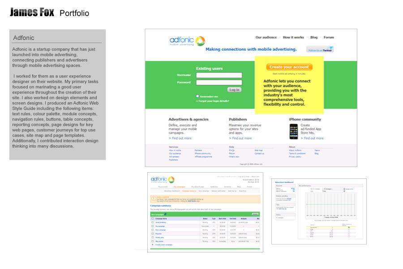Open the Blog link in the top navigation

[x=314, y=37]
